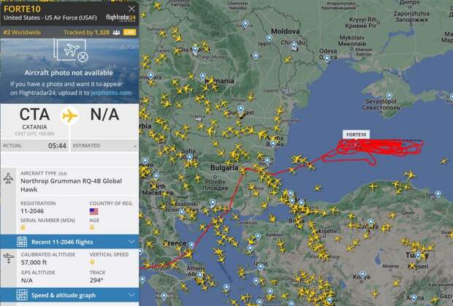Click the Chisinau airport pin
This screenshot has width=453, height=306.
(x=294, y=45)
